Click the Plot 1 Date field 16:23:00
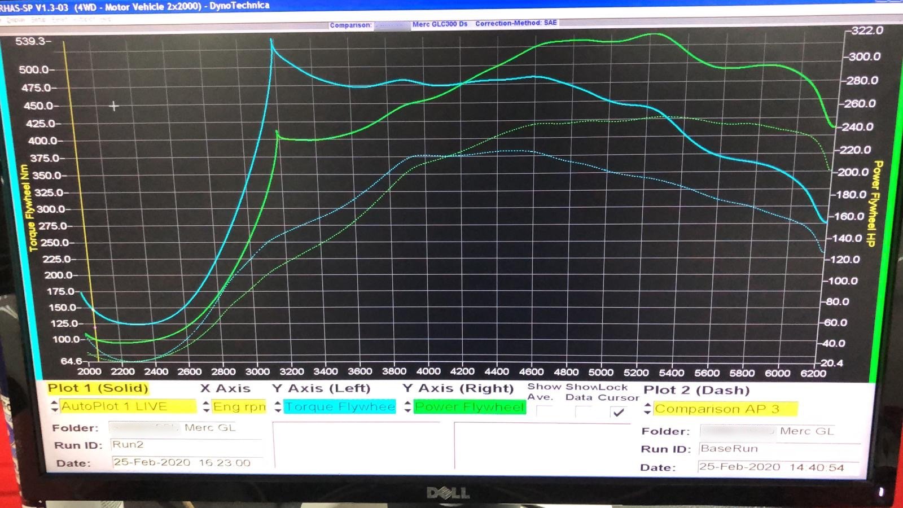Image resolution: width=903 pixels, height=508 pixels. tap(189, 463)
